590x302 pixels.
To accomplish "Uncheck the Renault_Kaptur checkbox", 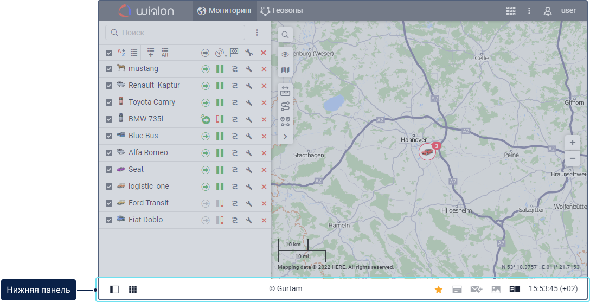I will [x=109, y=86].
